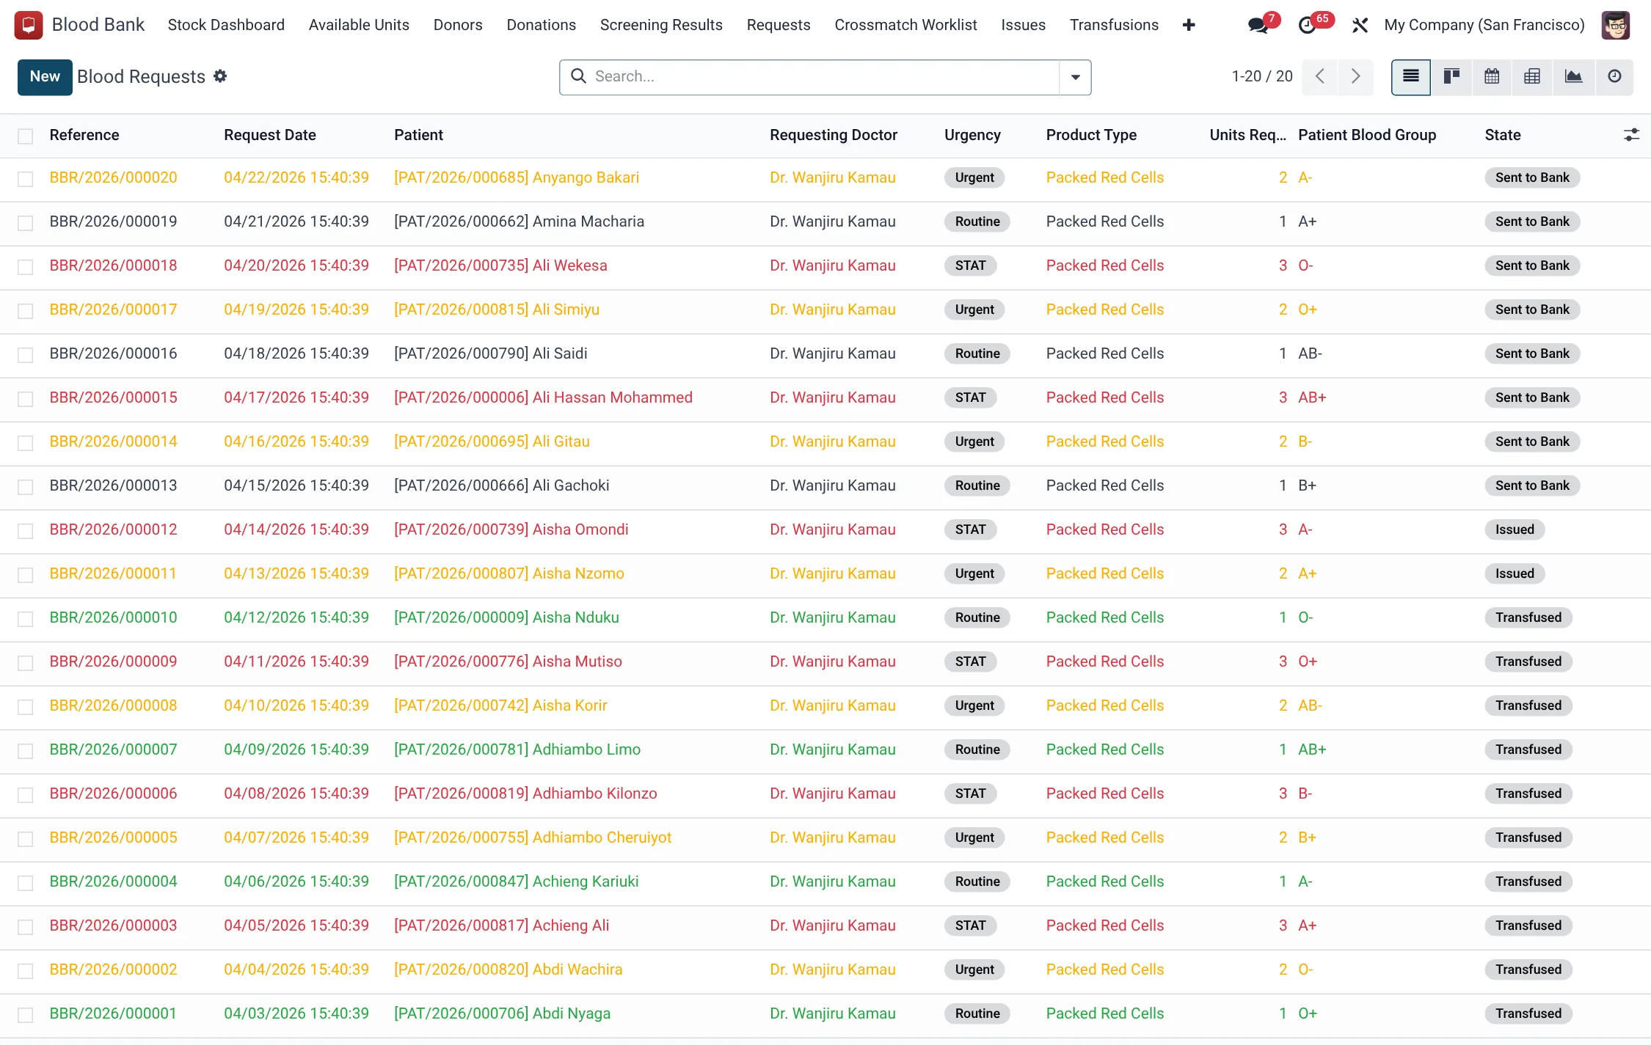
Task: Select the checkbox for BBR/2026/000009
Action: pos(26,663)
